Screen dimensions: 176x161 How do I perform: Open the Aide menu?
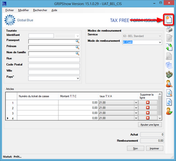[x=54, y=10]
